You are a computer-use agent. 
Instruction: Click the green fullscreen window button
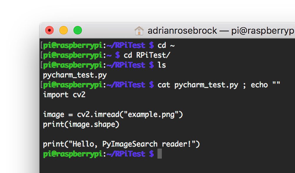(x=78, y=30)
